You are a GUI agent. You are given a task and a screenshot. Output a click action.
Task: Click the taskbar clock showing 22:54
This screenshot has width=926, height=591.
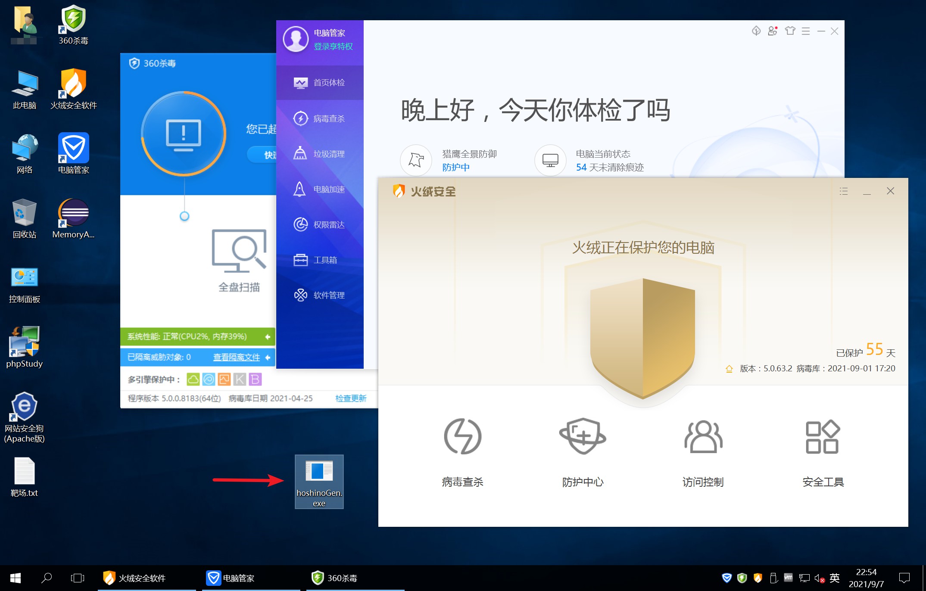866,578
